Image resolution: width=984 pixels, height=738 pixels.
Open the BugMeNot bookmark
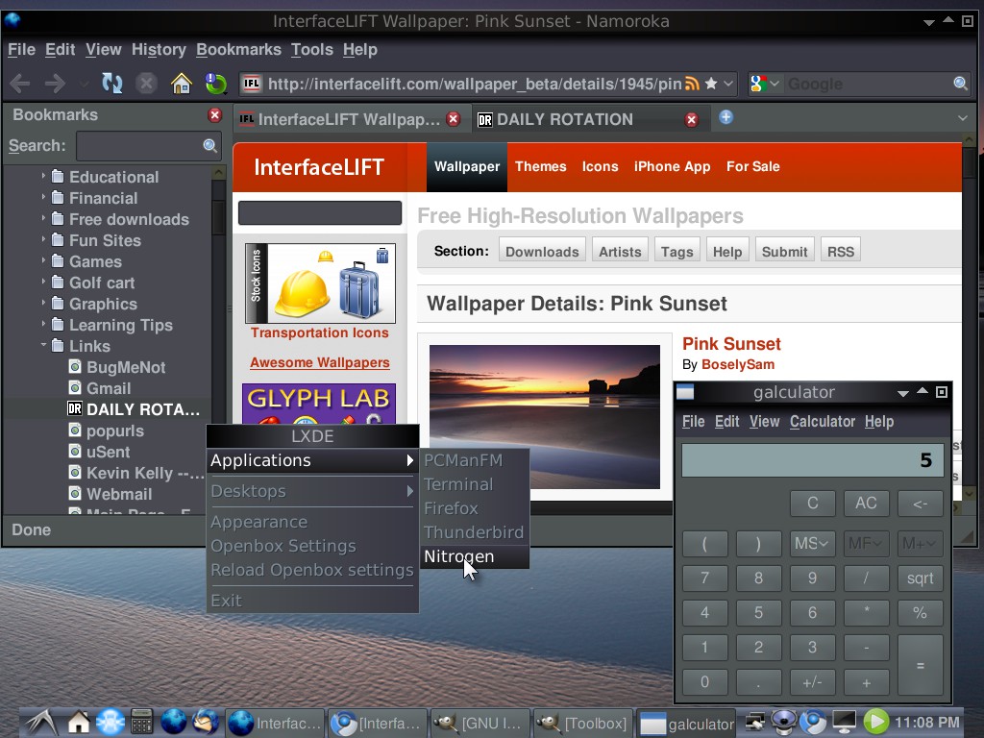click(126, 367)
